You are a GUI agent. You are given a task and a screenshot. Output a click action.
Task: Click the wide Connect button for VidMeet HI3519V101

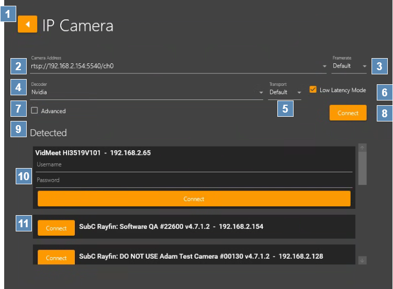pos(194,199)
